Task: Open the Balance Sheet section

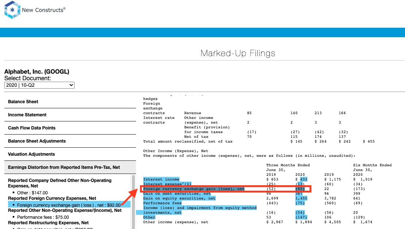Action: (70, 102)
